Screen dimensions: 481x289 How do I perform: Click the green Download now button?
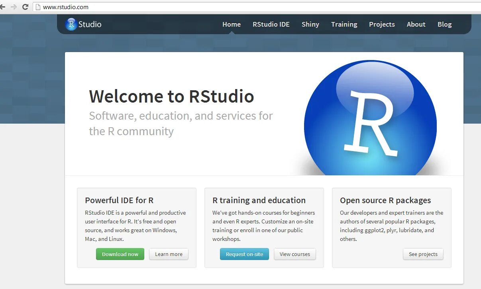[x=120, y=254]
